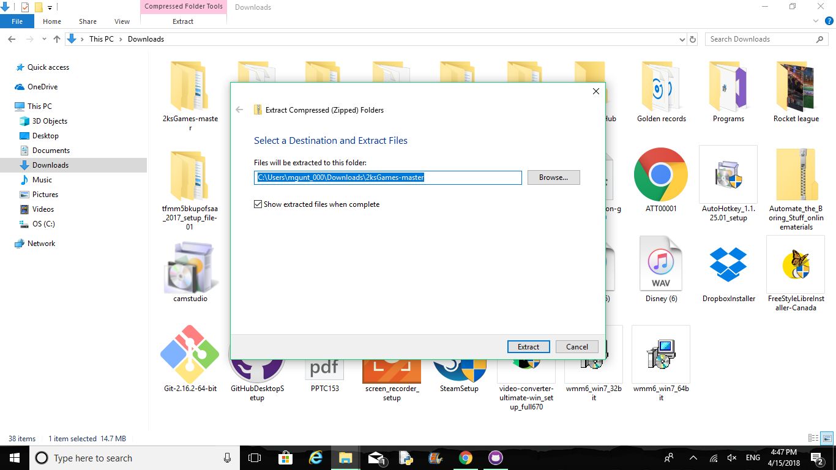Image resolution: width=836 pixels, height=470 pixels.
Task: Open the View ribbon tab
Action: (x=122, y=21)
